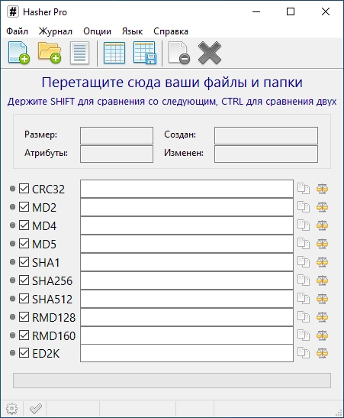Copy the MD5 hash value
This screenshot has width=344, height=418.
pos(304,244)
